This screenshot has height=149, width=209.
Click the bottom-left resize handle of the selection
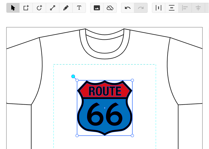[x=77, y=135]
